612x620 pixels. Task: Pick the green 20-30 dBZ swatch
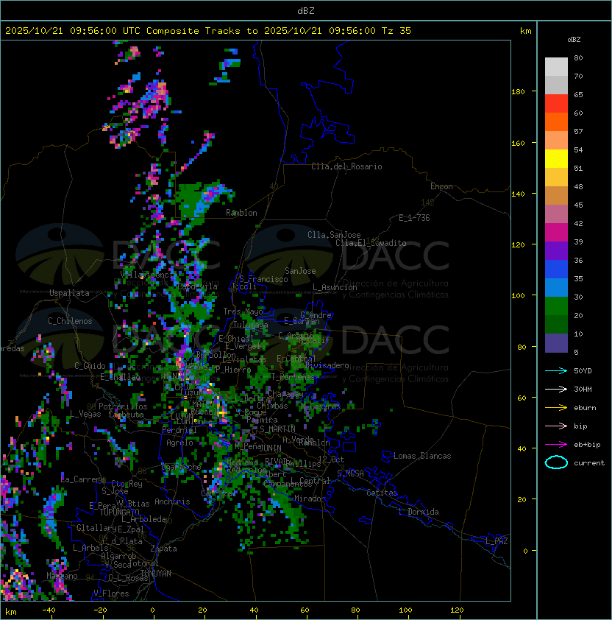pyautogui.click(x=556, y=306)
